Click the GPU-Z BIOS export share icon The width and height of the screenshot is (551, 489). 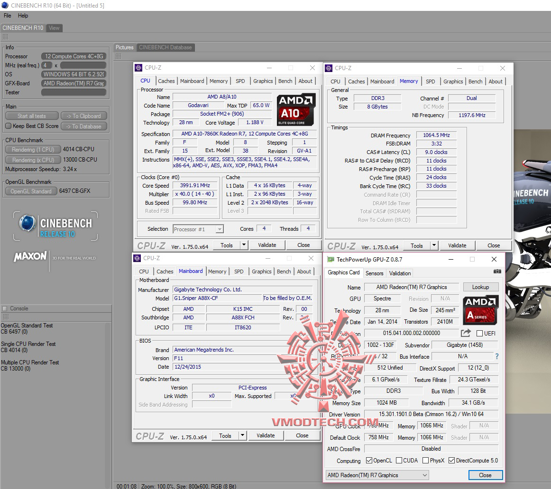tap(466, 333)
